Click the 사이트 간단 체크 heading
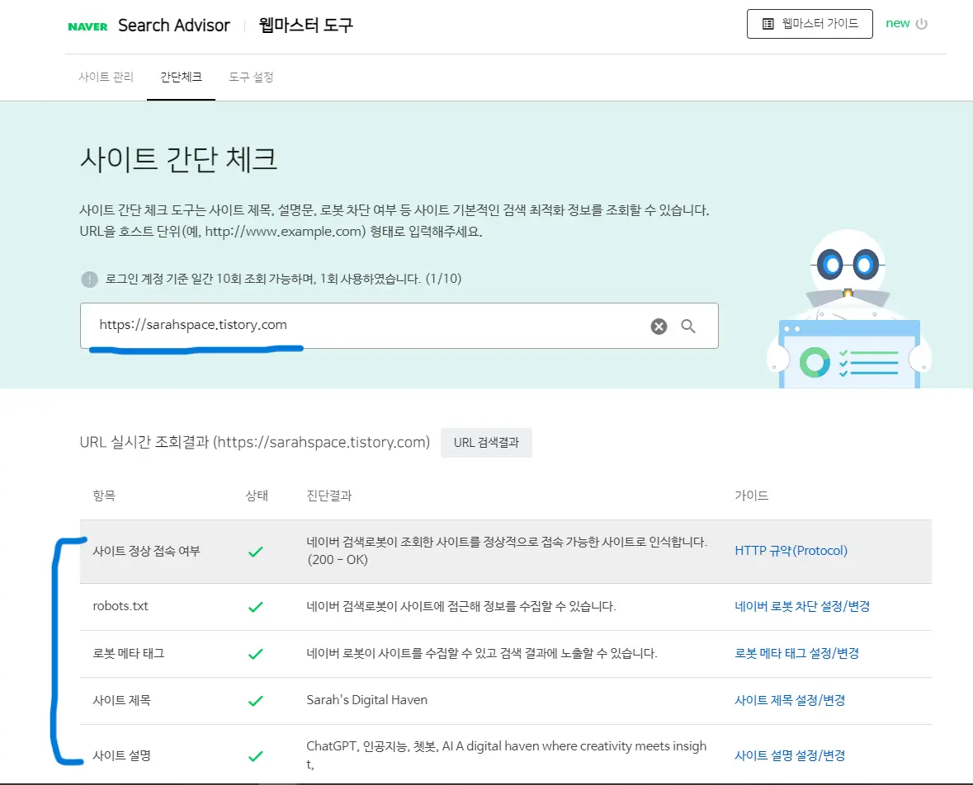This screenshot has width=973, height=785. click(x=179, y=159)
